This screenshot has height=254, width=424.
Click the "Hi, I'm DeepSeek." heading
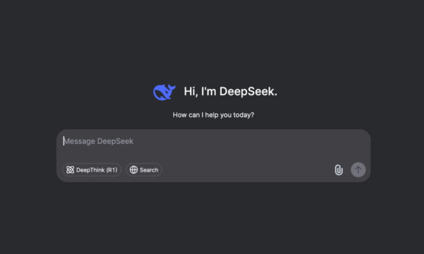pos(231,92)
